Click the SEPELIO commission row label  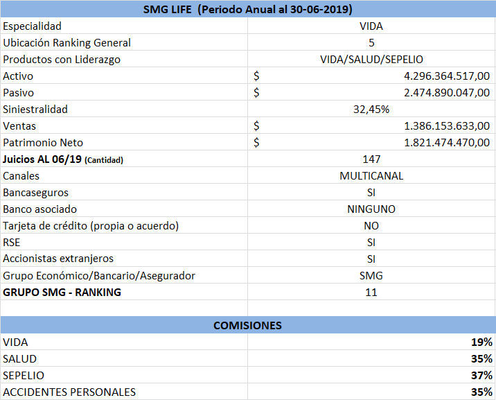coord(124,375)
